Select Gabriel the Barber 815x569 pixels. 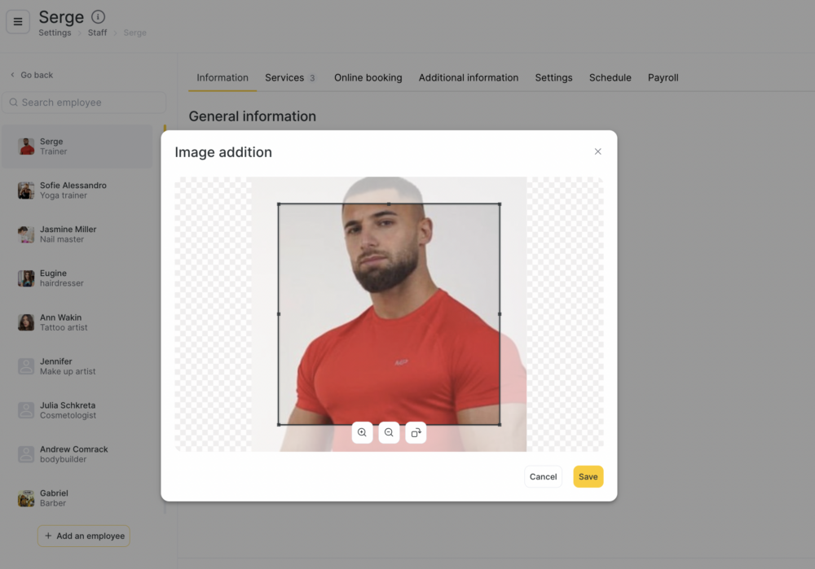tap(77, 498)
